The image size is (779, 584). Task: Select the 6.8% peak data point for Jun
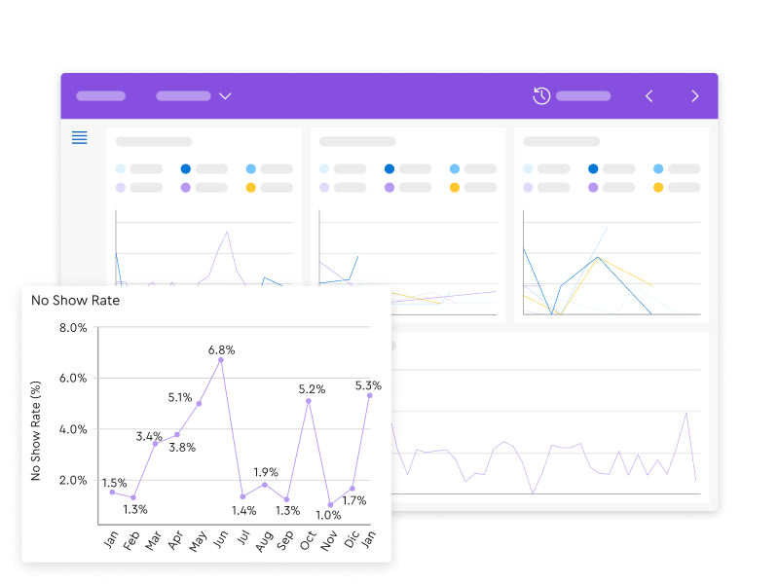221,360
